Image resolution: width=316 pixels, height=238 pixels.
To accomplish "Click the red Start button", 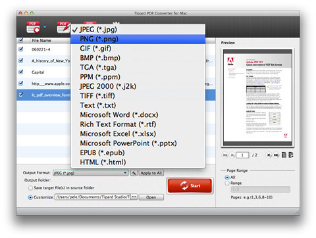I will point(190,185).
